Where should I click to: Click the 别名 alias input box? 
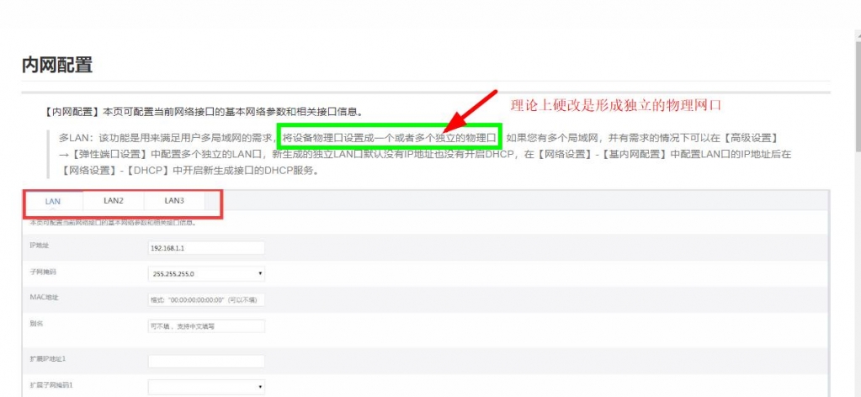point(206,326)
